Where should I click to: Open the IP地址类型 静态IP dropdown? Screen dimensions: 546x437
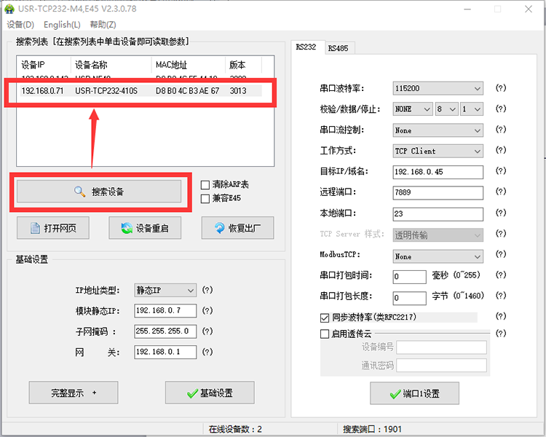click(165, 290)
